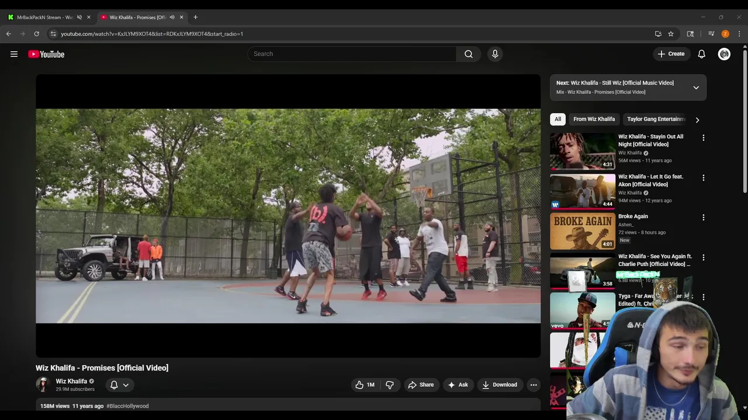
Task: Show more filter chips with arrow
Action: 697,120
